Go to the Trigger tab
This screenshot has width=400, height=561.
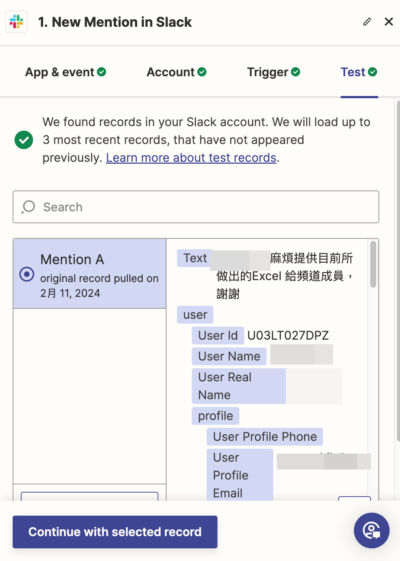click(274, 72)
